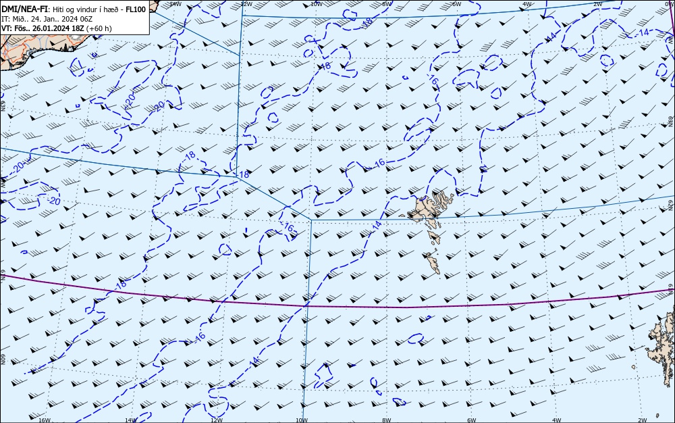The width and height of the screenshot is (675, 423).
Task: Click the '(+60 h)' forecast offset text
Action: coord(99,28)
